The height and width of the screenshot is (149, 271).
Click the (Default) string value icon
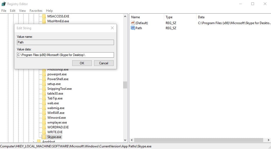pos(133,23)
